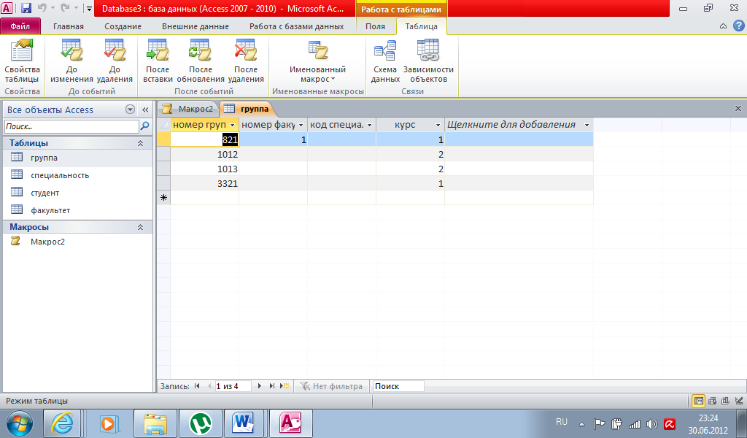Minimize the ribbon with the caret icon
The height and width of the screenshot is (438, 747).
[723, 26]
